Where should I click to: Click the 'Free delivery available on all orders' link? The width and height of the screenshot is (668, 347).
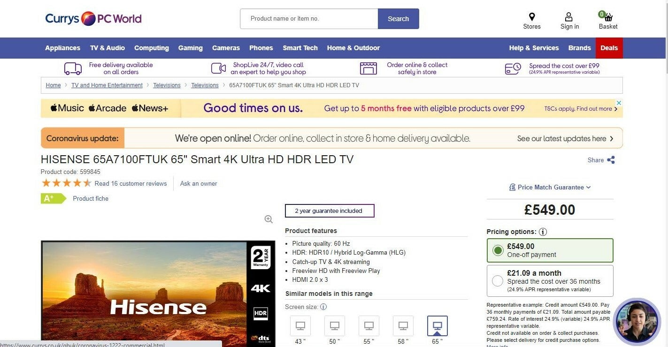coord(121,68)
